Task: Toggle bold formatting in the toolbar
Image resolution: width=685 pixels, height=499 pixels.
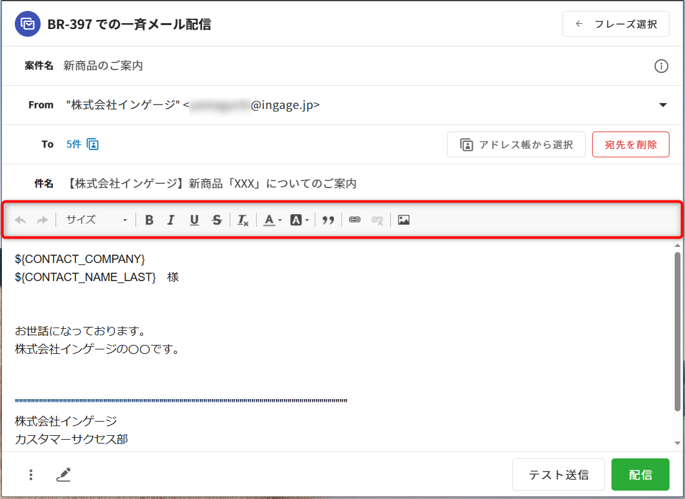Action: (x=149, y=220)
